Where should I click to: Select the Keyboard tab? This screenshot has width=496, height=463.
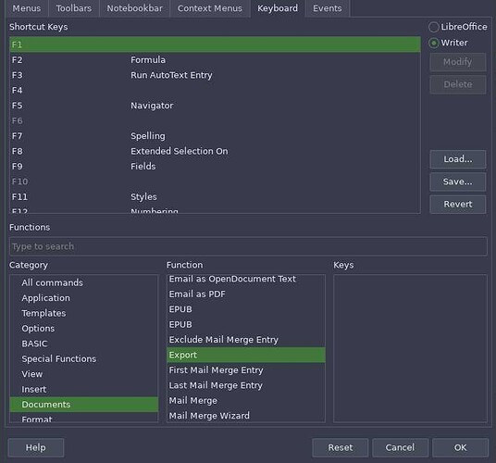278,8
